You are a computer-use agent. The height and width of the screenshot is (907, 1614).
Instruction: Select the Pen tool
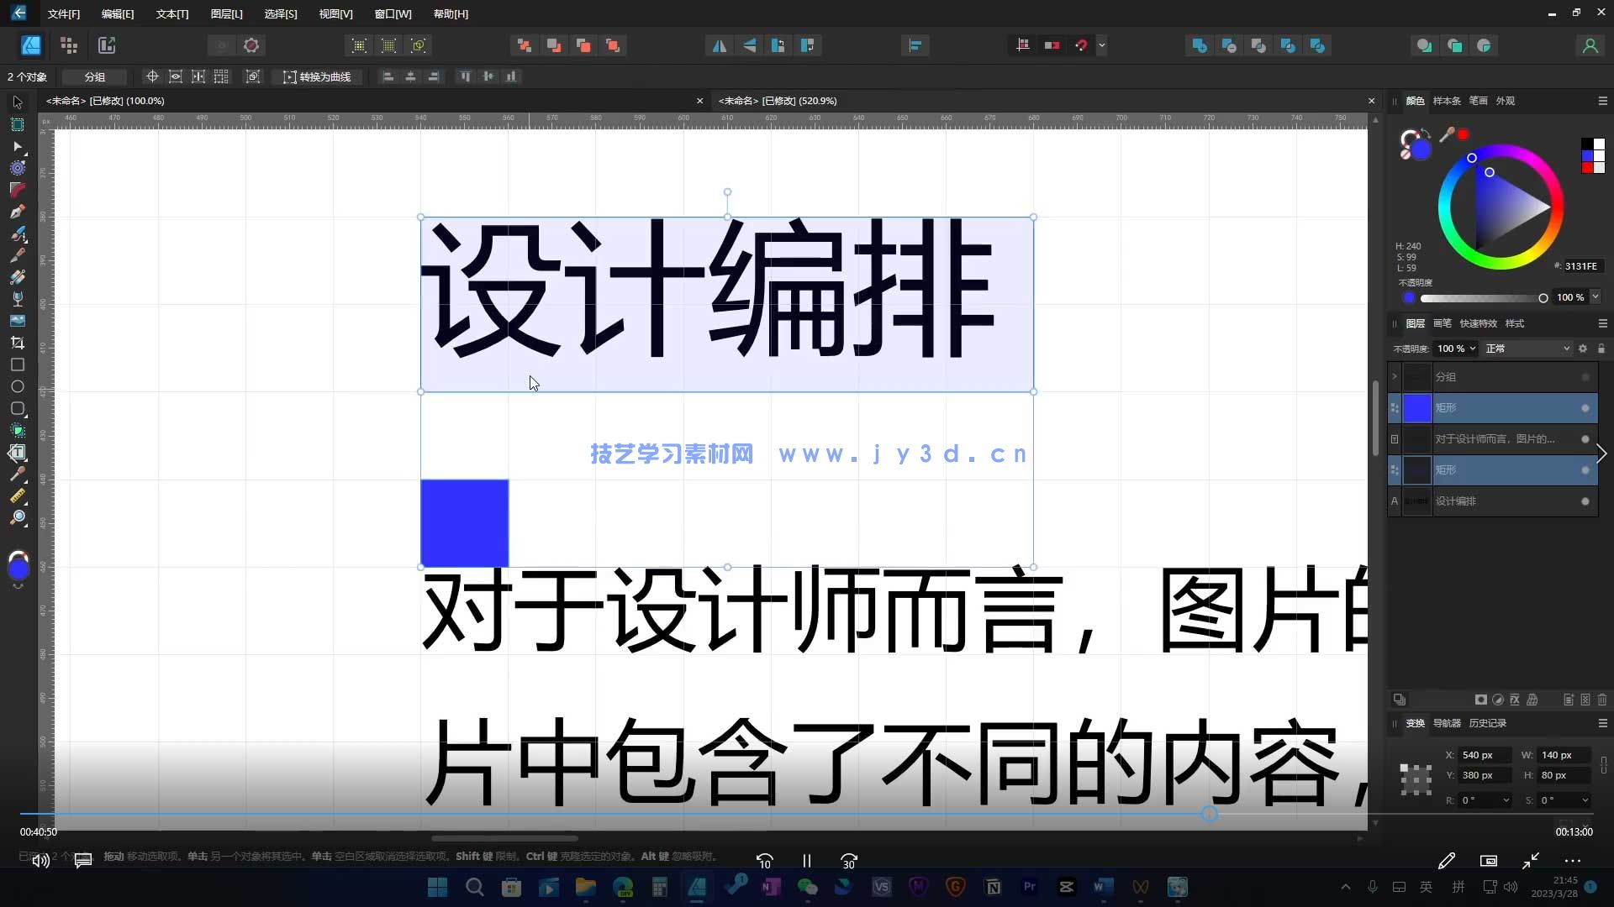point(17,212)
